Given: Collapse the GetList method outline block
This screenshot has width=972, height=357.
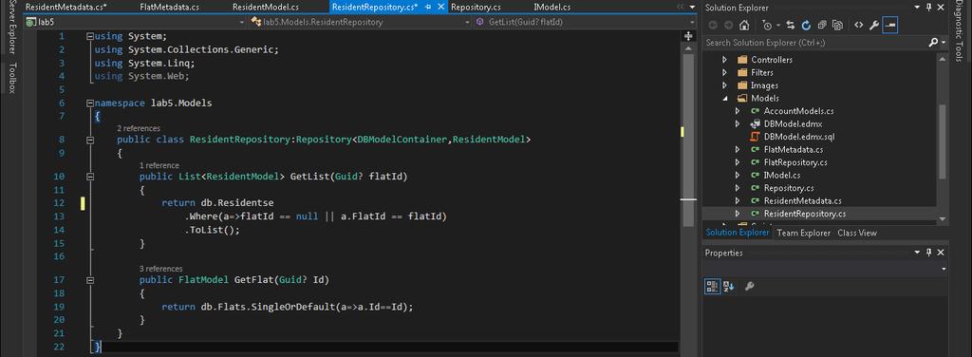Looking at the screenshot, I should click(x=90, y=177).
